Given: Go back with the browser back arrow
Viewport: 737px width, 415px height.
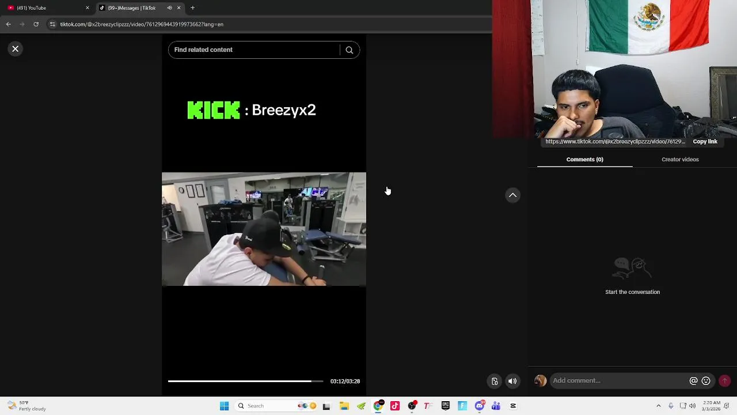Looking at the screenshot, I should coord(9,24).
